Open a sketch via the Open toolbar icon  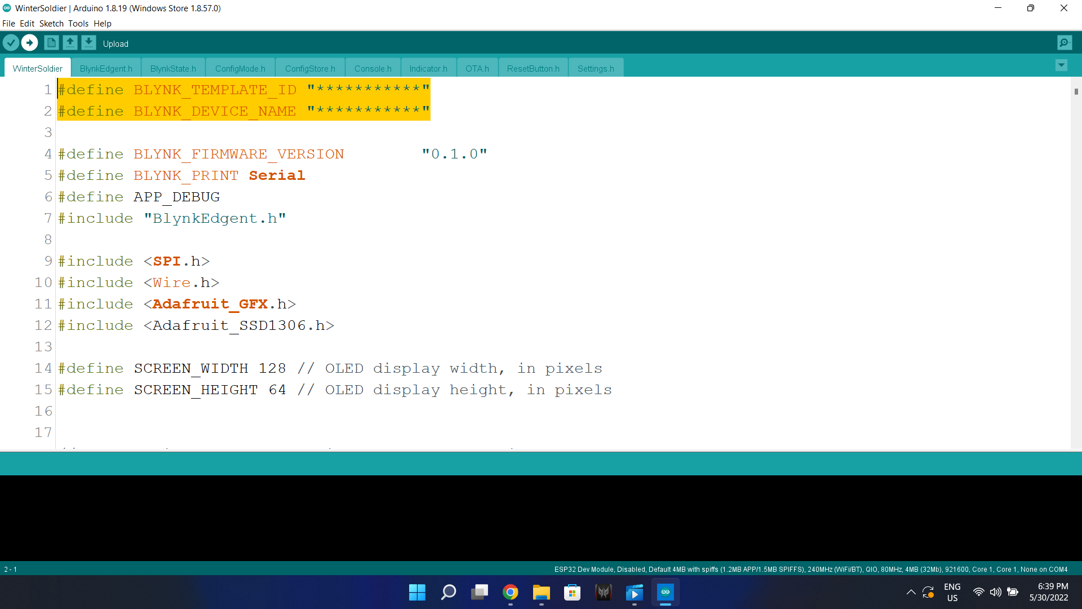pyautogui.click(x=70, y=42)
